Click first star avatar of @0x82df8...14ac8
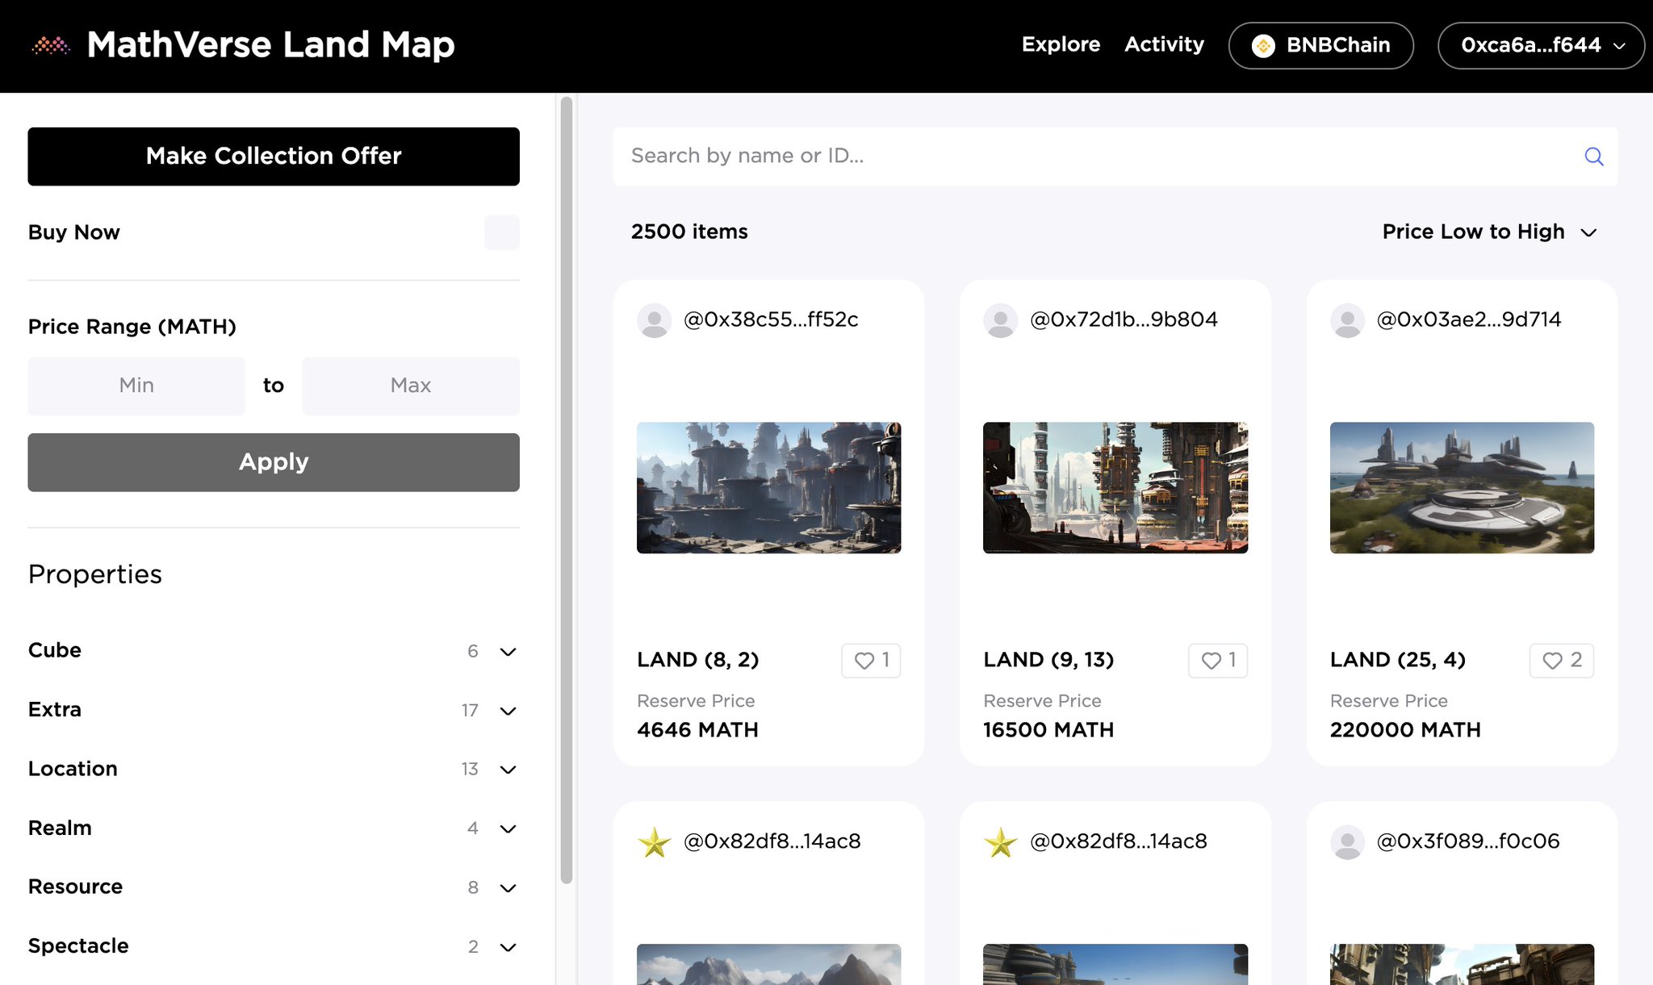1653x985 pixels. pyautogui.click(x=654, y=842)
